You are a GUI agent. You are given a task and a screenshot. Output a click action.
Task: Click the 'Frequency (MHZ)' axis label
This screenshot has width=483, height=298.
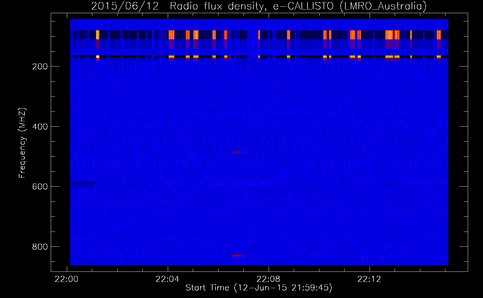tap(22, 143)
